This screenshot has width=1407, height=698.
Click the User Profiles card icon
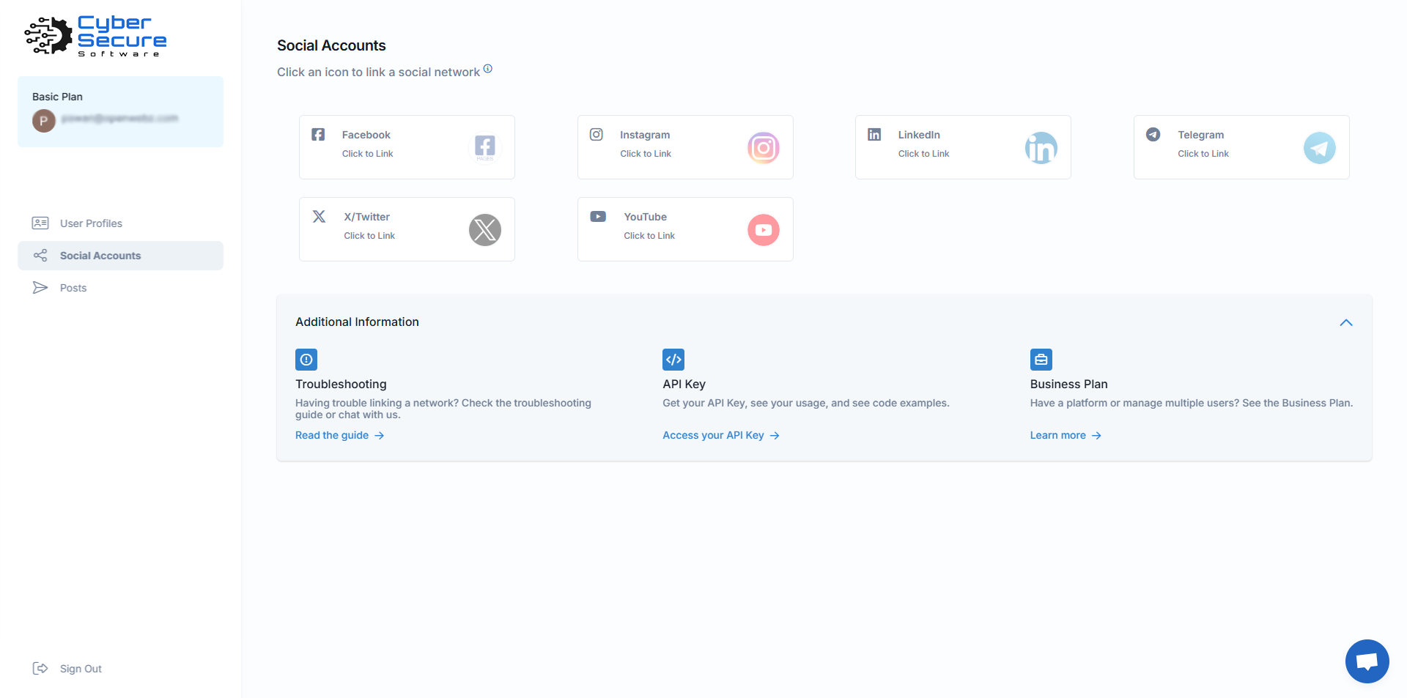[x=40, y=223]
